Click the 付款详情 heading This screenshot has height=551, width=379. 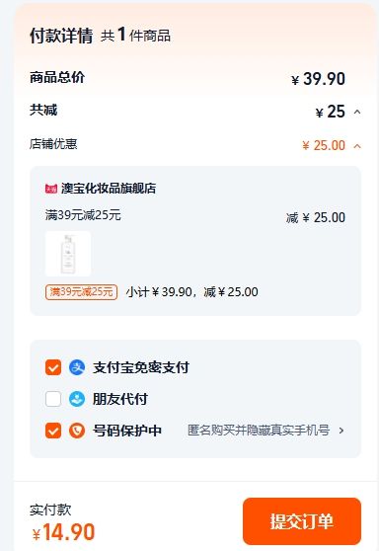pos(61,36)
